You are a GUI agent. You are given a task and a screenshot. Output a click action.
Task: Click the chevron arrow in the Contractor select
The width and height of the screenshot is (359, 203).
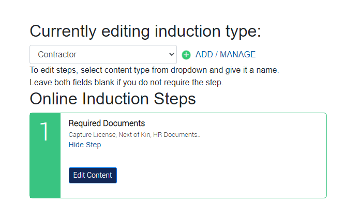coord(172,54)
